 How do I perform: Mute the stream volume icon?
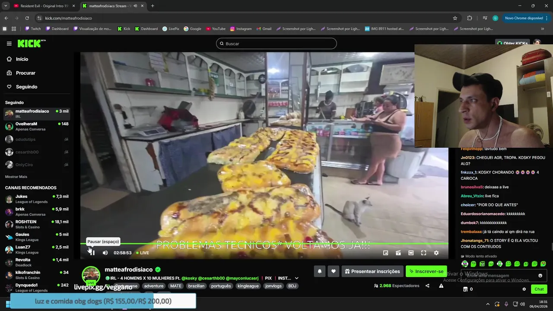[105, 253]
